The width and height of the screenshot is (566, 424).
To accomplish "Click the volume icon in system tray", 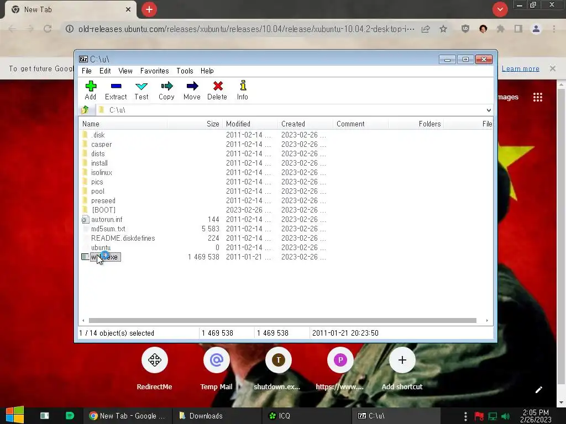I will pyautogui.click(x=506, y=416).
